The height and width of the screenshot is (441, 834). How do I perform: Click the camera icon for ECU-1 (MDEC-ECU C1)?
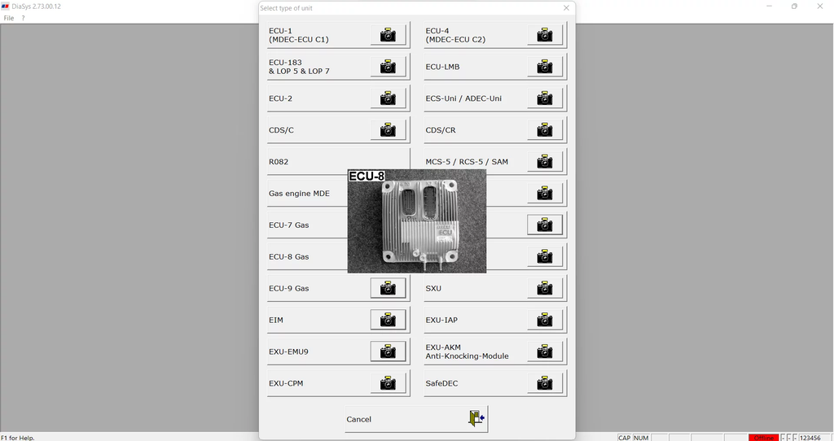tap(388, 35)
